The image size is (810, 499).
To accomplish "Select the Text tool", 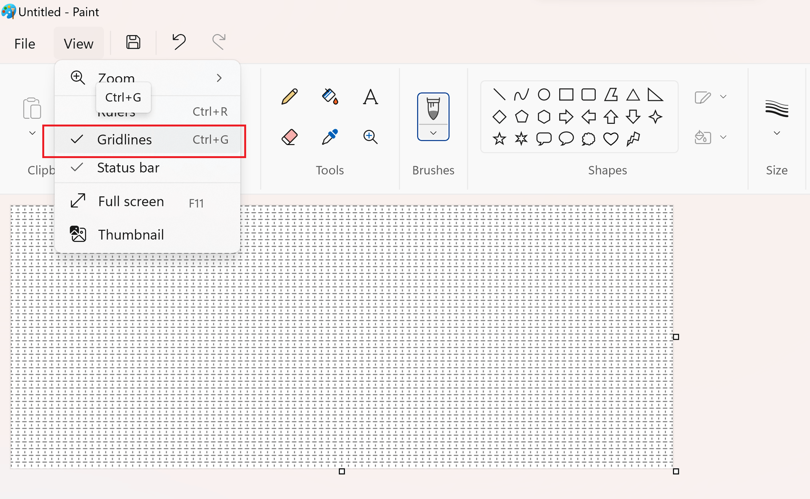I will click(x=370, y=96).
